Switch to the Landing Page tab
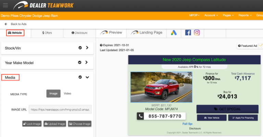This screenshot has width=263, height=137. tap(147, 33)
